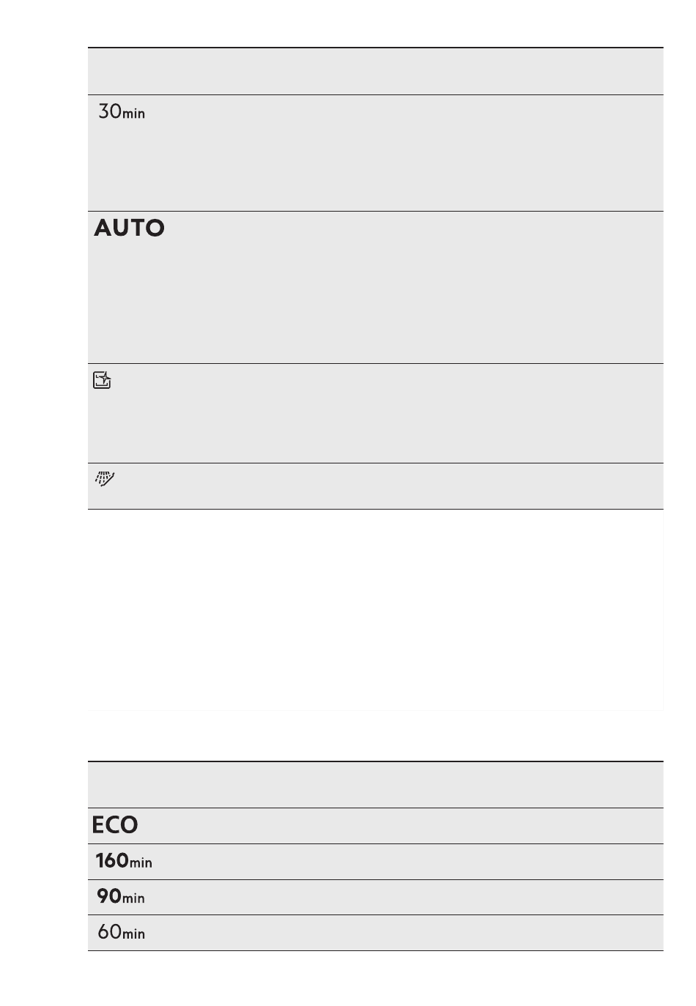Click the empty header row of upper table
Viewport: 696px width, 1006px height.
(x=375, y=71)
